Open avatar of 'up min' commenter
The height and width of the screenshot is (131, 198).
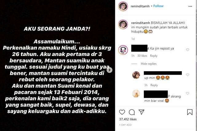tap(136, 75)
